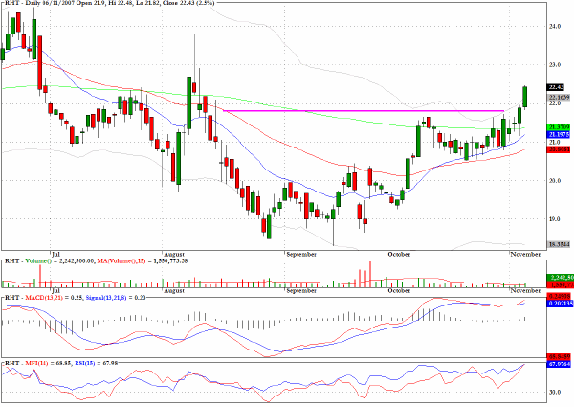
Task: Select the 20.0 price axis label
Action: click(555, 180)
